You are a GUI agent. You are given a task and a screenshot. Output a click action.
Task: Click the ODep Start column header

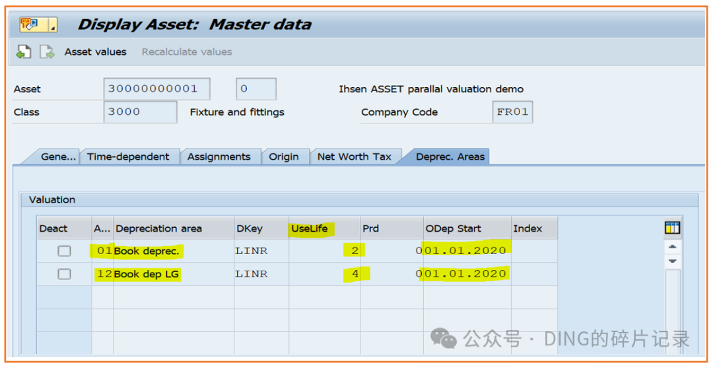click(x=467, y=228)
